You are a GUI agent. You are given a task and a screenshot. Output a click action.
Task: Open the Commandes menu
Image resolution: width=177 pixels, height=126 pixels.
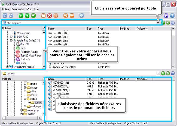click(18, 9)
